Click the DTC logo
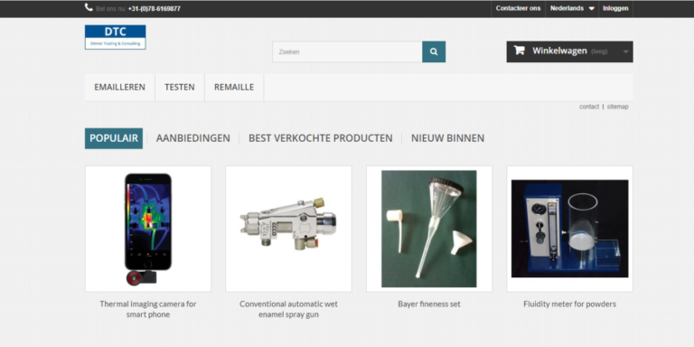Viewport: 694px width, 347px height. tap(115, 37)
